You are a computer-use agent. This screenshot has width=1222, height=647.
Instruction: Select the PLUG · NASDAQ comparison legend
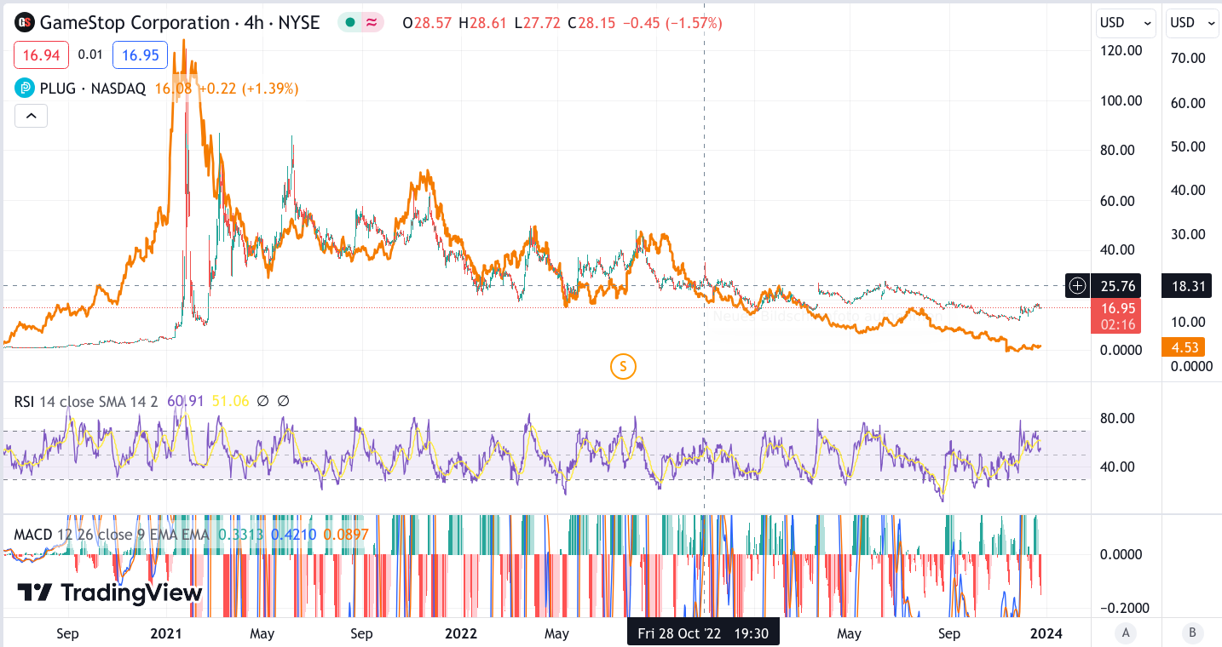point(93,88)
